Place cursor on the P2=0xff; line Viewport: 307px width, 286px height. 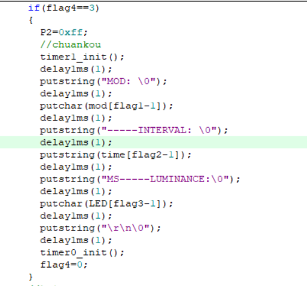[x=64, y=32]
